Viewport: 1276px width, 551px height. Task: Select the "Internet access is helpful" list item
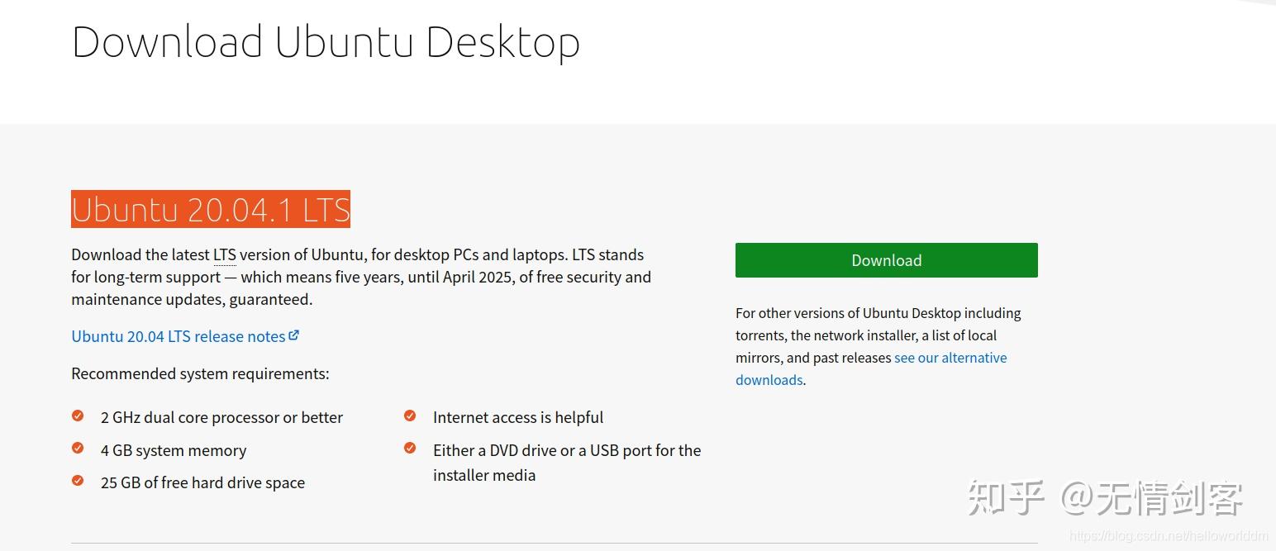click(518, 417)
